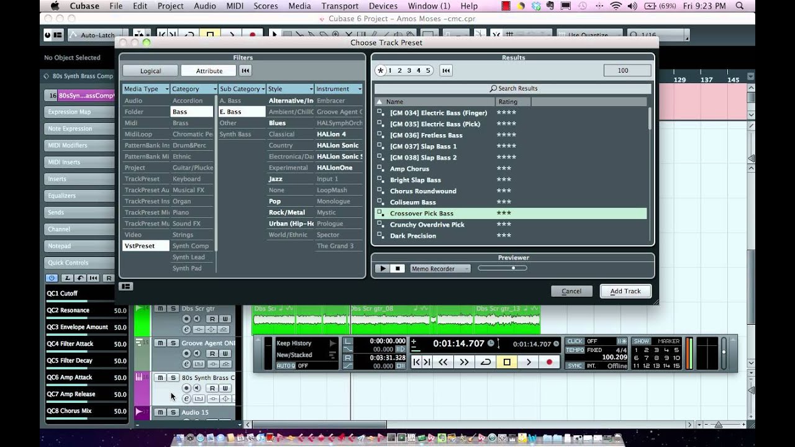The image size is (795, 447).
Task: Click the Quick Controls reset arrow icon
Action: click(81, 278)
